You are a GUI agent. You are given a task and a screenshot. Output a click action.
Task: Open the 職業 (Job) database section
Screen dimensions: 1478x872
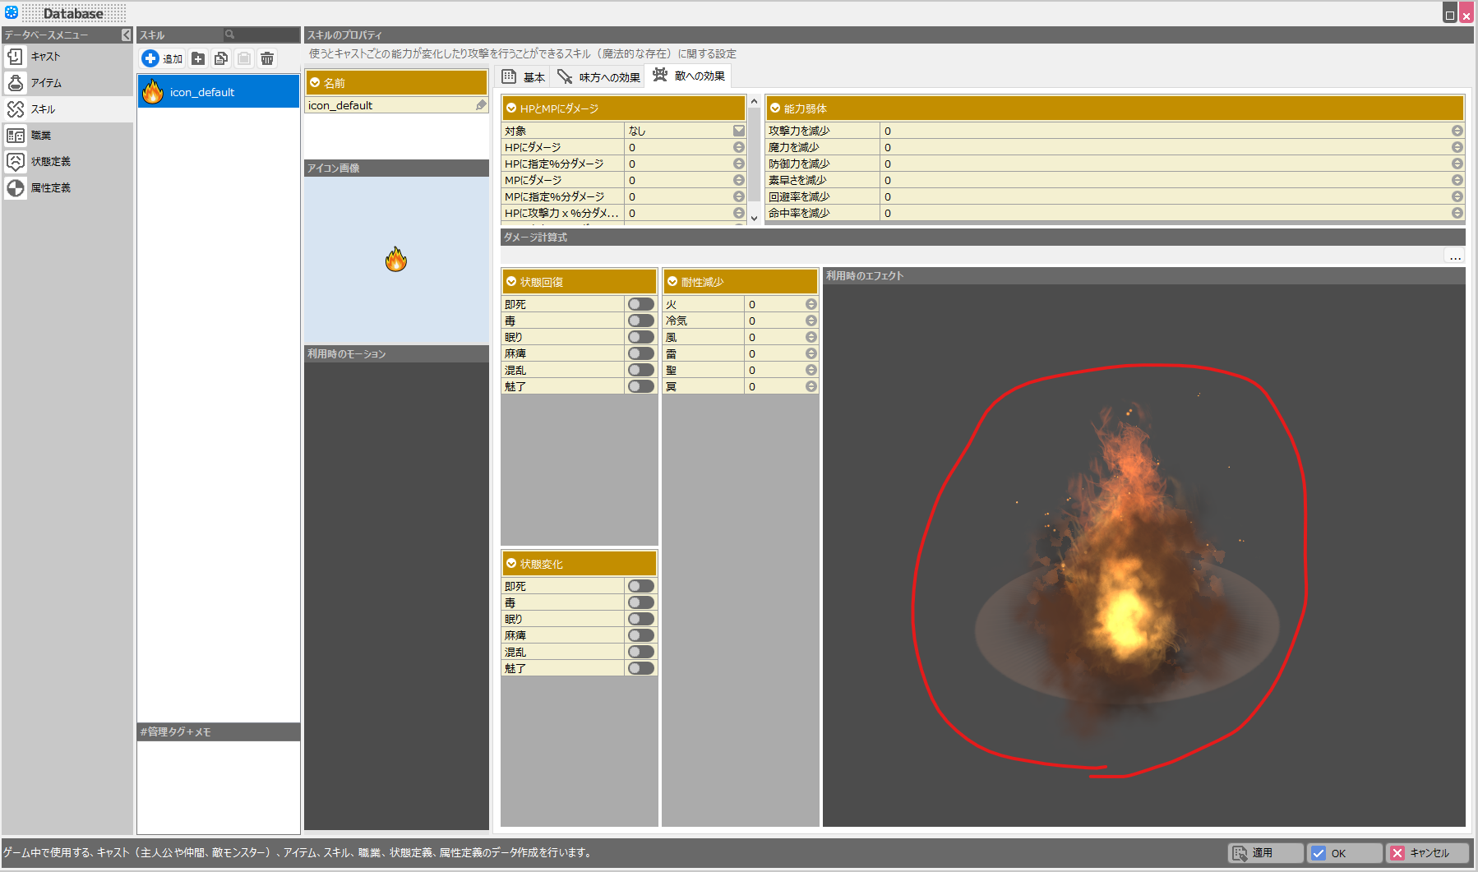(x=41, y=136)
